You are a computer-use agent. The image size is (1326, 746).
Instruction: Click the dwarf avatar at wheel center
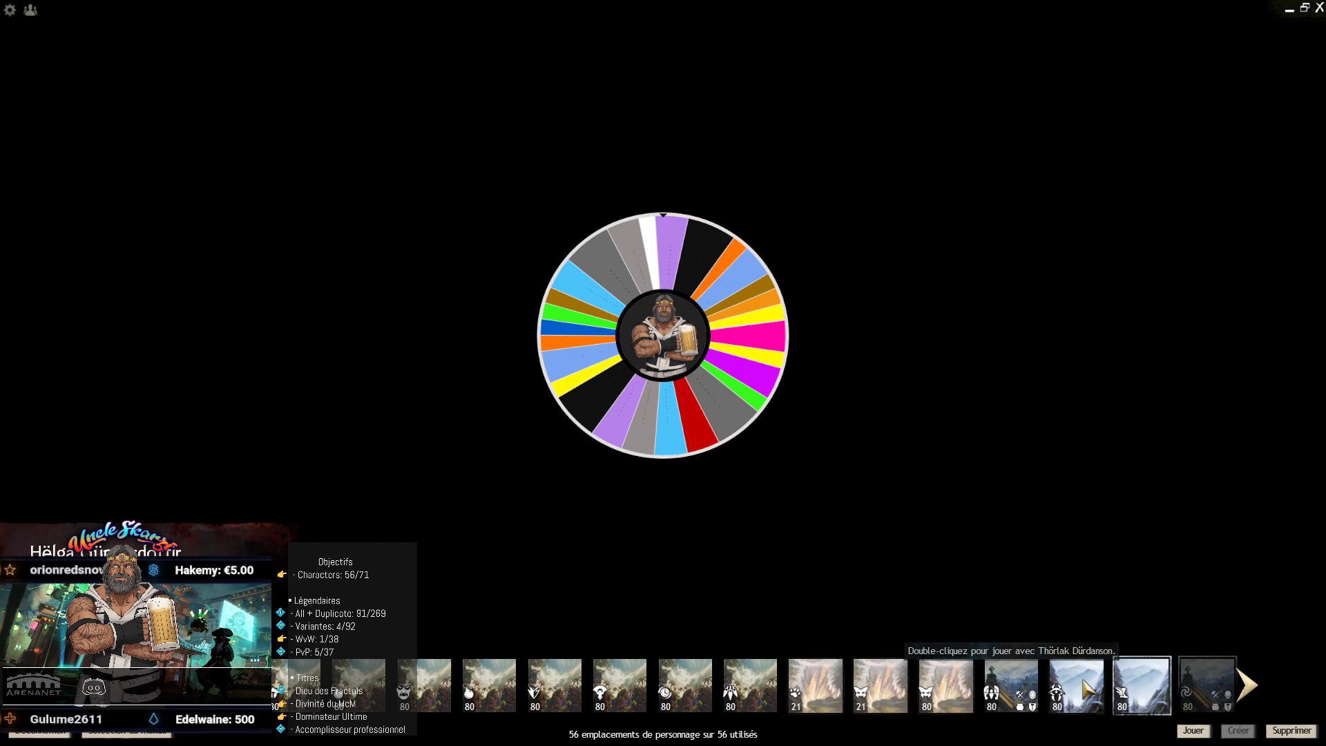point(663,335)
